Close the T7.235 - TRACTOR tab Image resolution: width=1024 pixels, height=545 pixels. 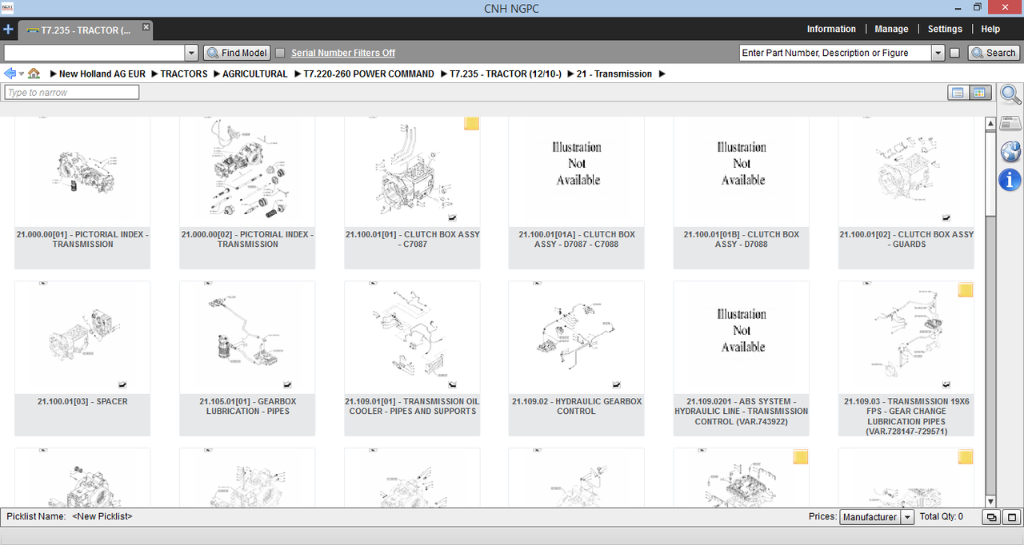point(146,27)
